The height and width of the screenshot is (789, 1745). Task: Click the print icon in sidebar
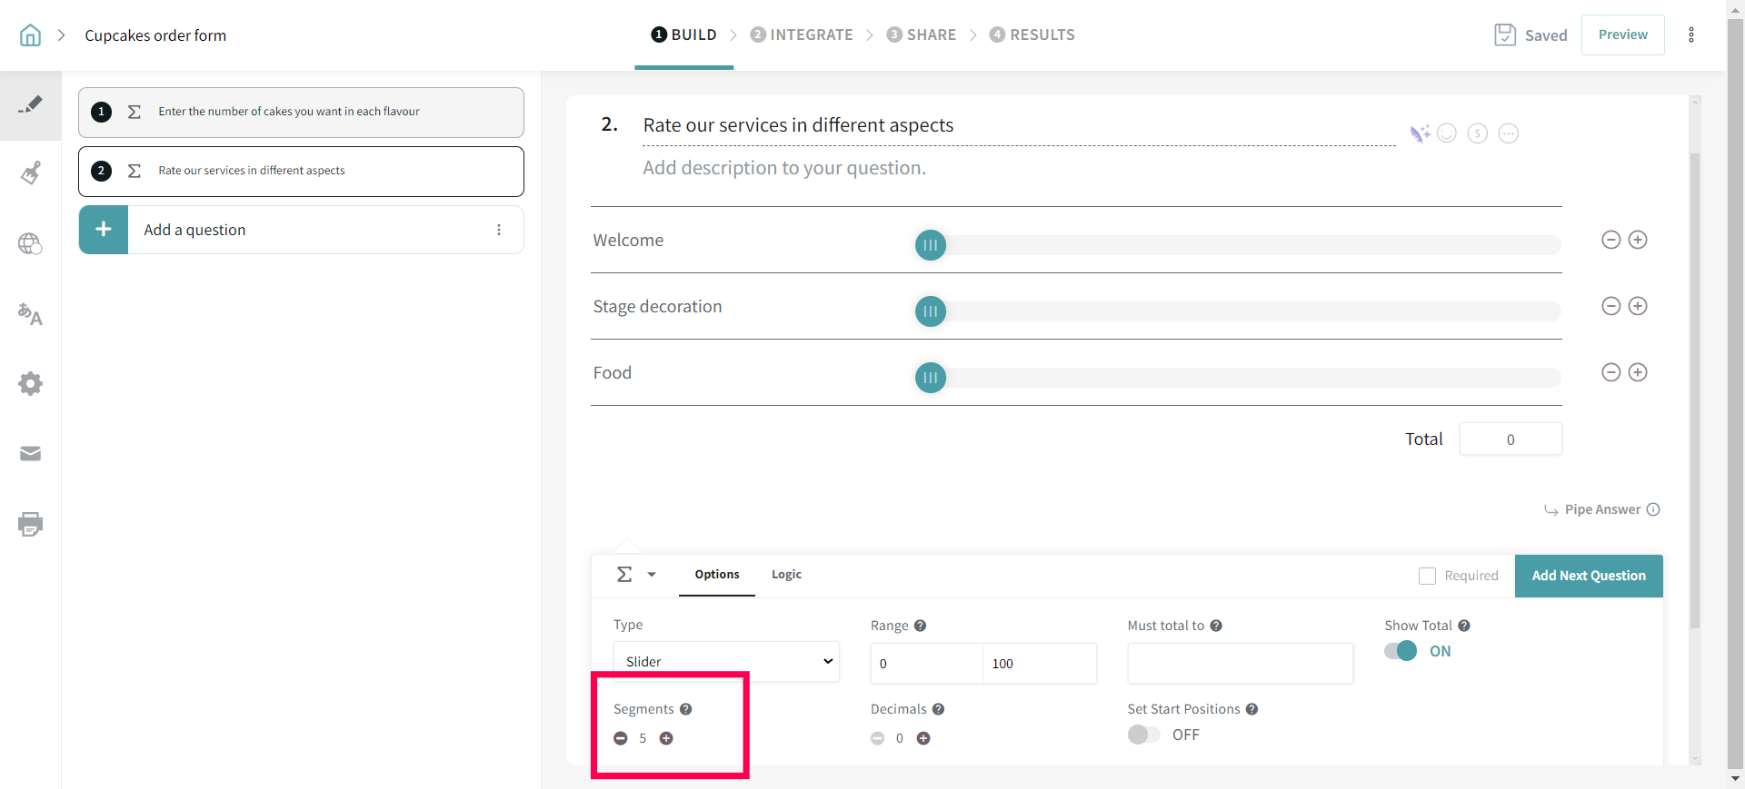coord(30,524)
